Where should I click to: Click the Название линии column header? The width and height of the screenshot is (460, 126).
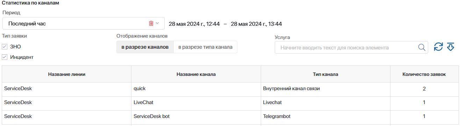pos(67,74)
